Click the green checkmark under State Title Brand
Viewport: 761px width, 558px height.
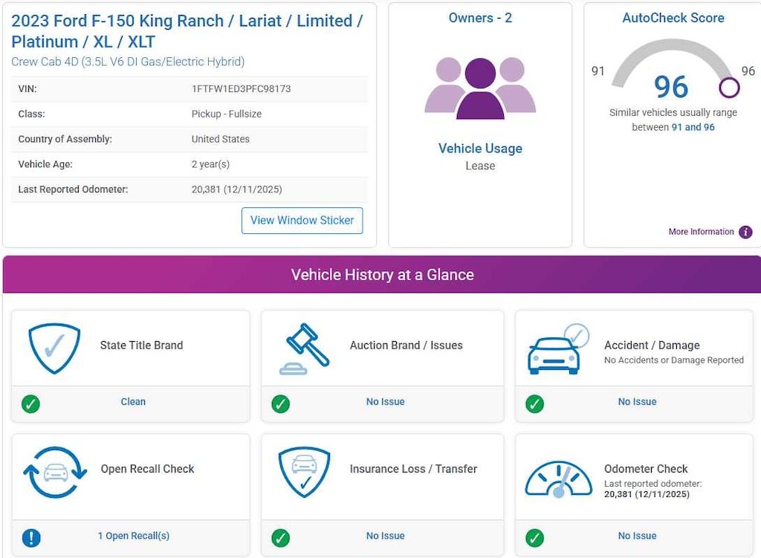tap(31, 403)
